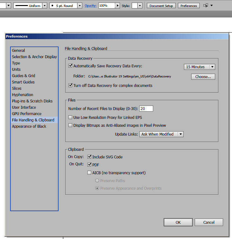The width and height of the screenshot is (232, 239).
Task: Open the 15 Minutes interval dropdown
Action: coord(199,67)
